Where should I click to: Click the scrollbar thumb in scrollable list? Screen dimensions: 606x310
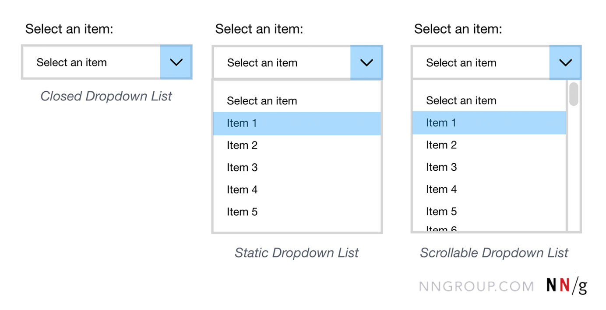click(573, 94)
